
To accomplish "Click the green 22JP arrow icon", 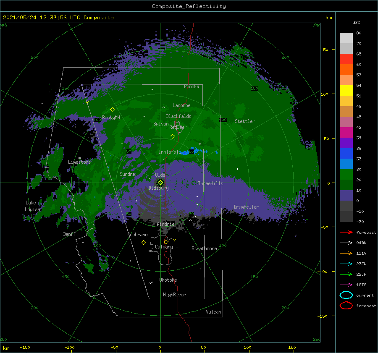I will click(x=346, y=274).
